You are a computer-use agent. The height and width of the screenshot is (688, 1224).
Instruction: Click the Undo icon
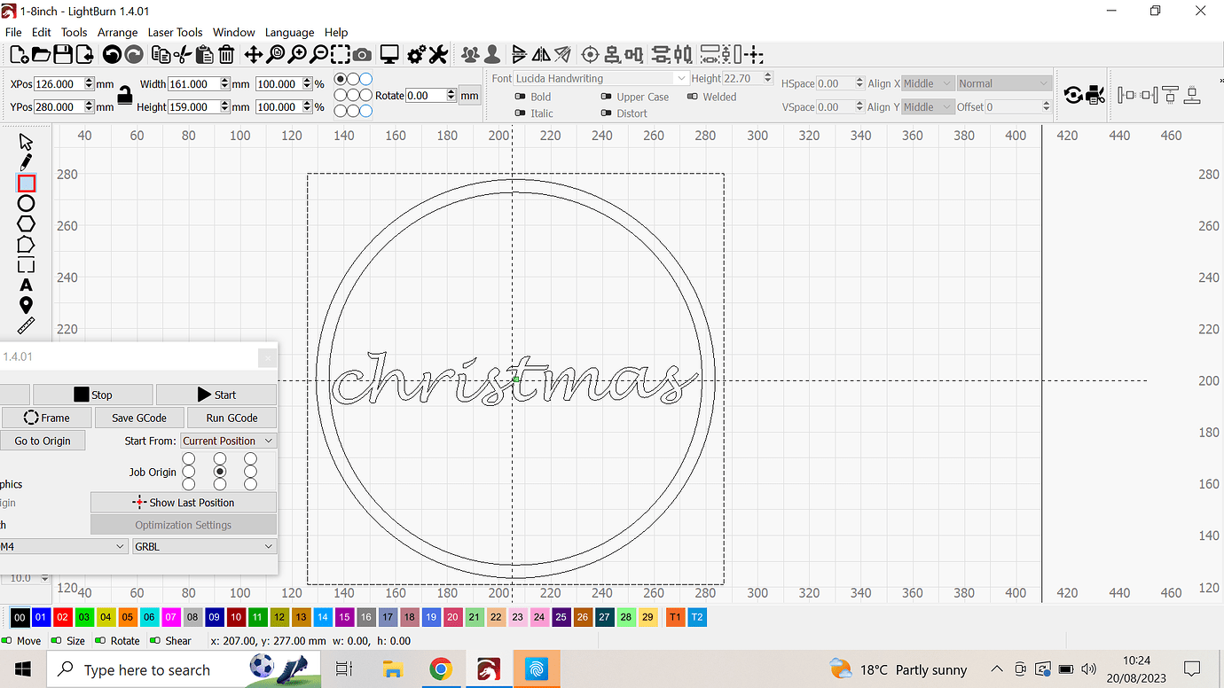click(112, 54)
